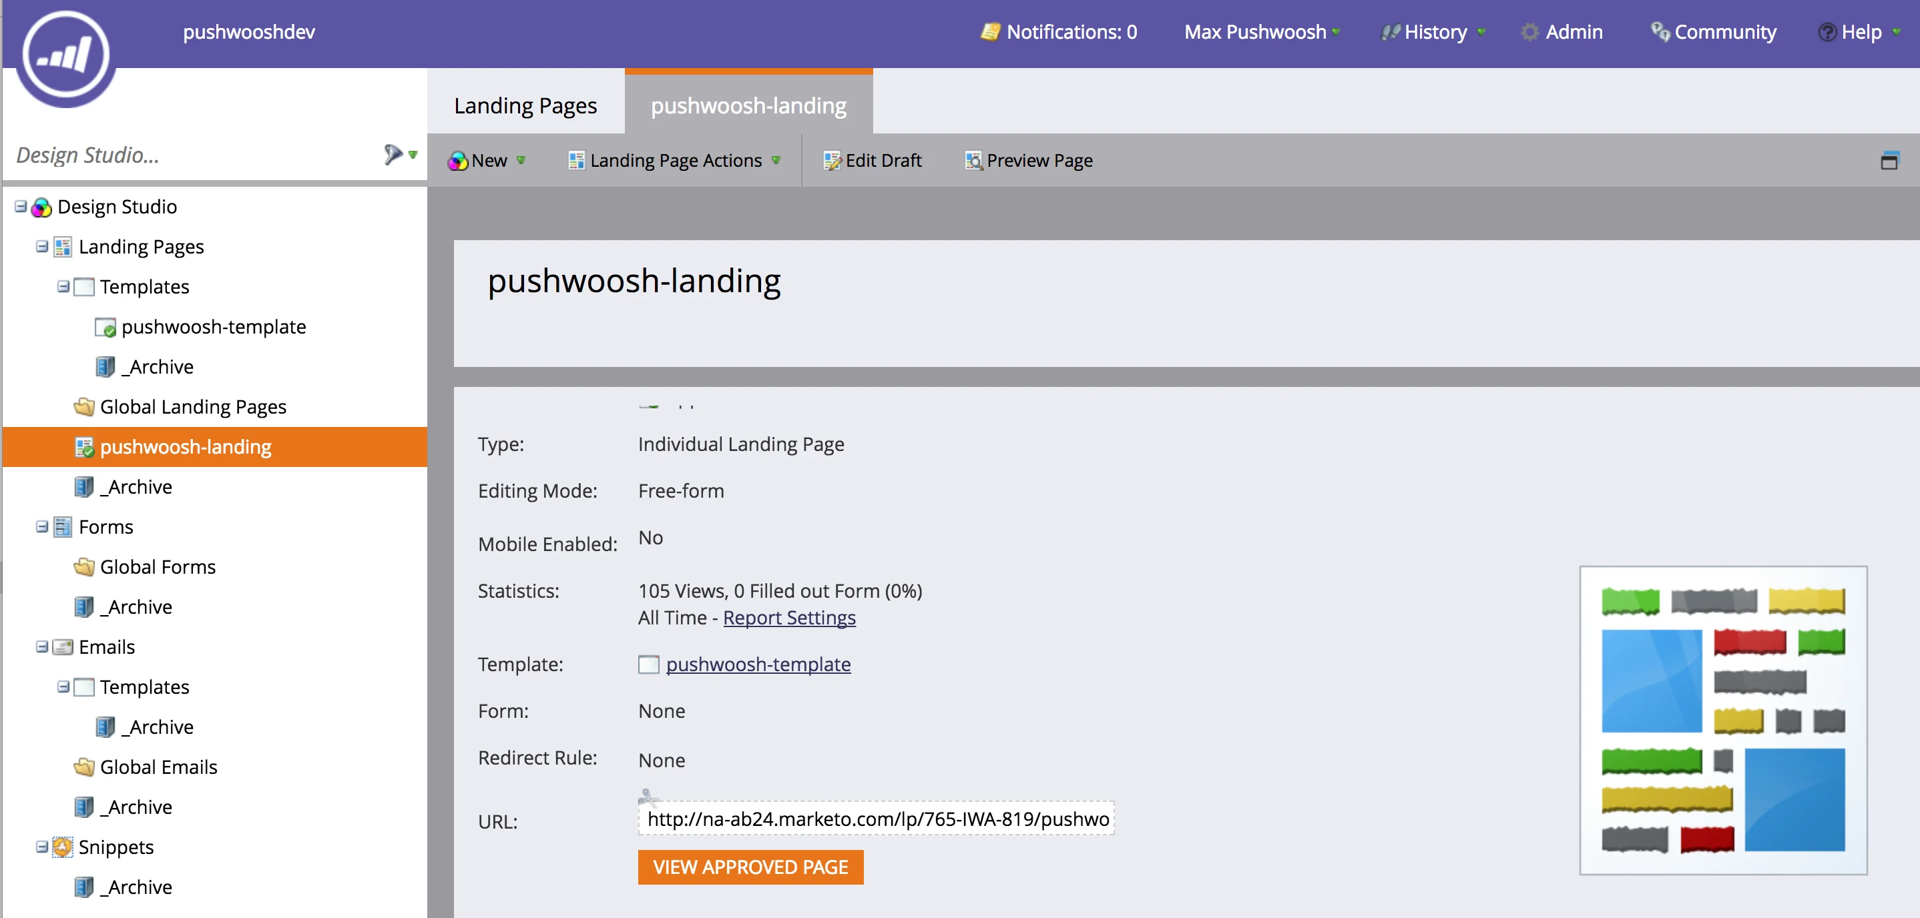The width and height of the screenshot is (1920, 918).
Task: Open the New dropdown menu
Action: (487, 160)
